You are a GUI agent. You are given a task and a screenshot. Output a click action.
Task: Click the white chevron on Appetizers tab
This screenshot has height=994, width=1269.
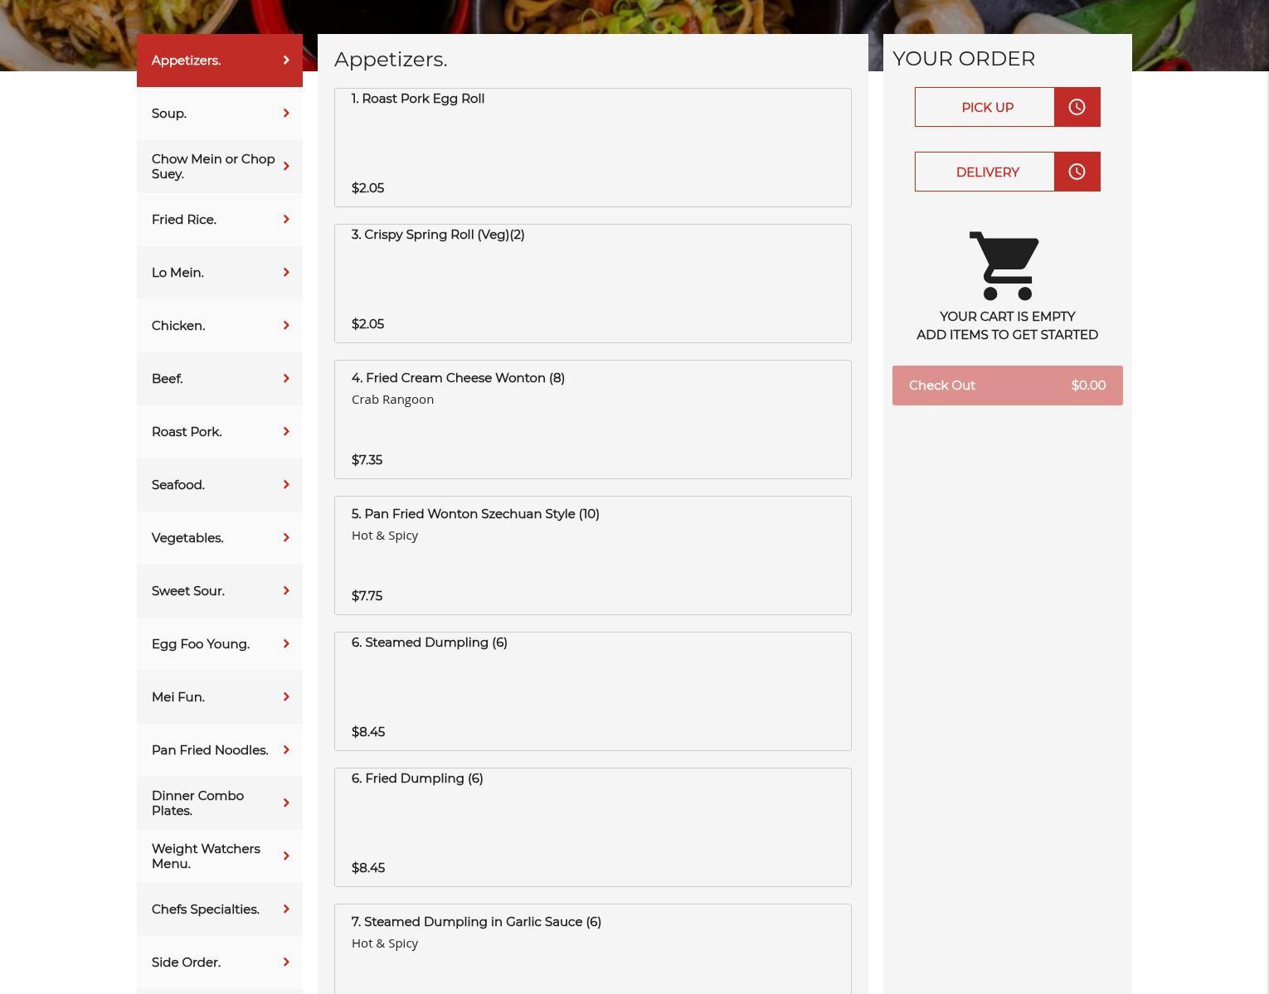pos(286,60)
